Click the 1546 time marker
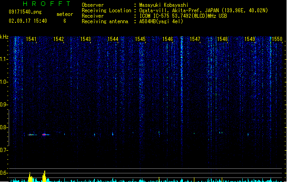287x182 pixels. tap(167, 39)
